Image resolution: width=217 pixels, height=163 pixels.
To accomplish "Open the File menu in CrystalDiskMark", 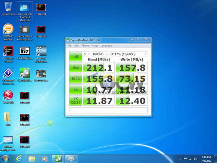I will click(x=70, y=46).
